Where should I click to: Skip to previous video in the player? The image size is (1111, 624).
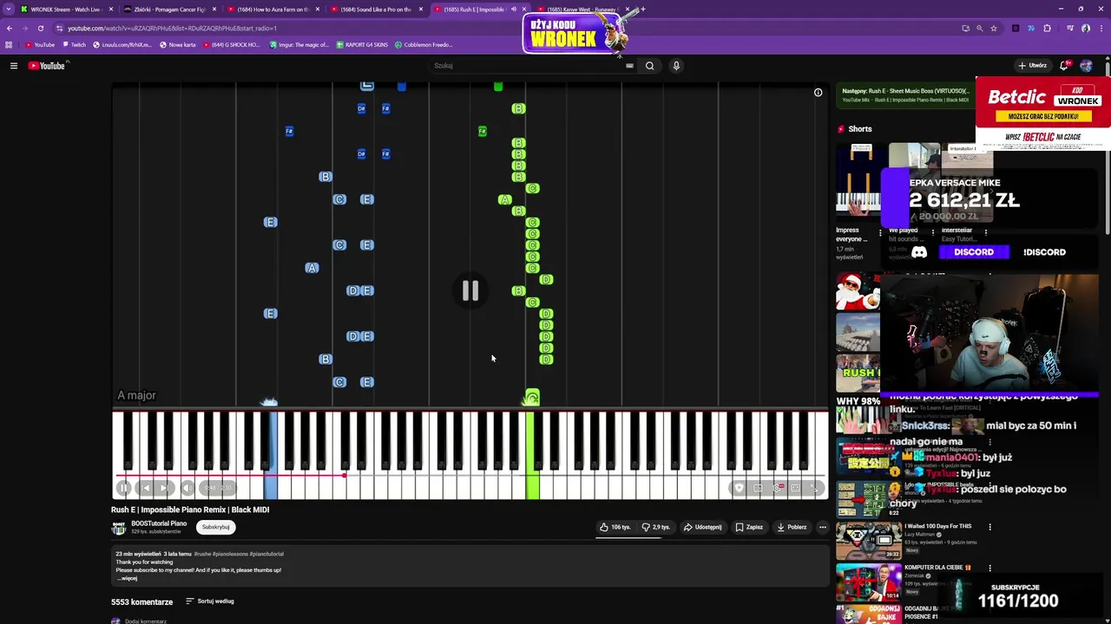145,488
